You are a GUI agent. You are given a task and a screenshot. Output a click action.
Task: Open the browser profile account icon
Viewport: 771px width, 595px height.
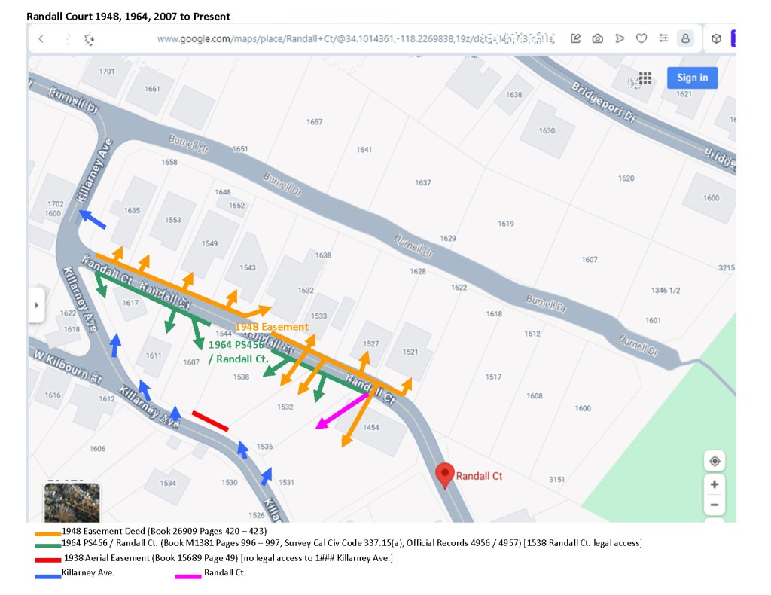pyautogui.click(x=685, y=38)
